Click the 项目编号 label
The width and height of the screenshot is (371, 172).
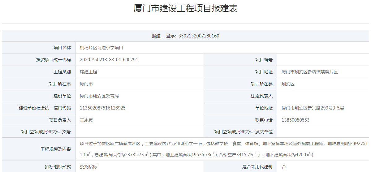tap(264, 60)
